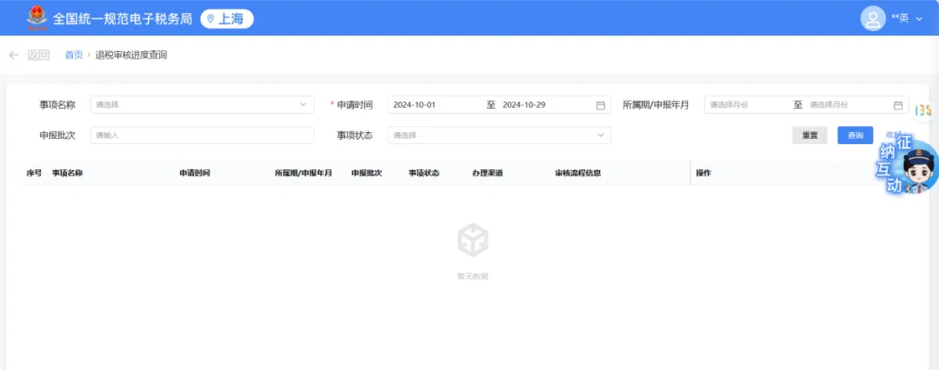
Task: Click the 事项状态 table column header
Action: point(424,173)
